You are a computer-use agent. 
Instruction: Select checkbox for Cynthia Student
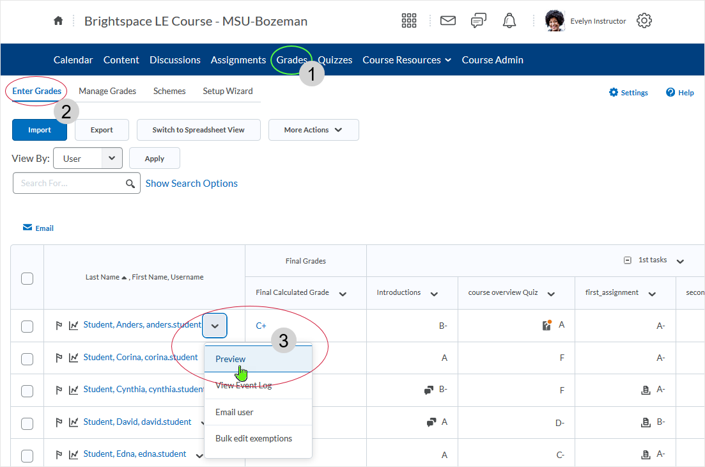(x=27, y=391)
